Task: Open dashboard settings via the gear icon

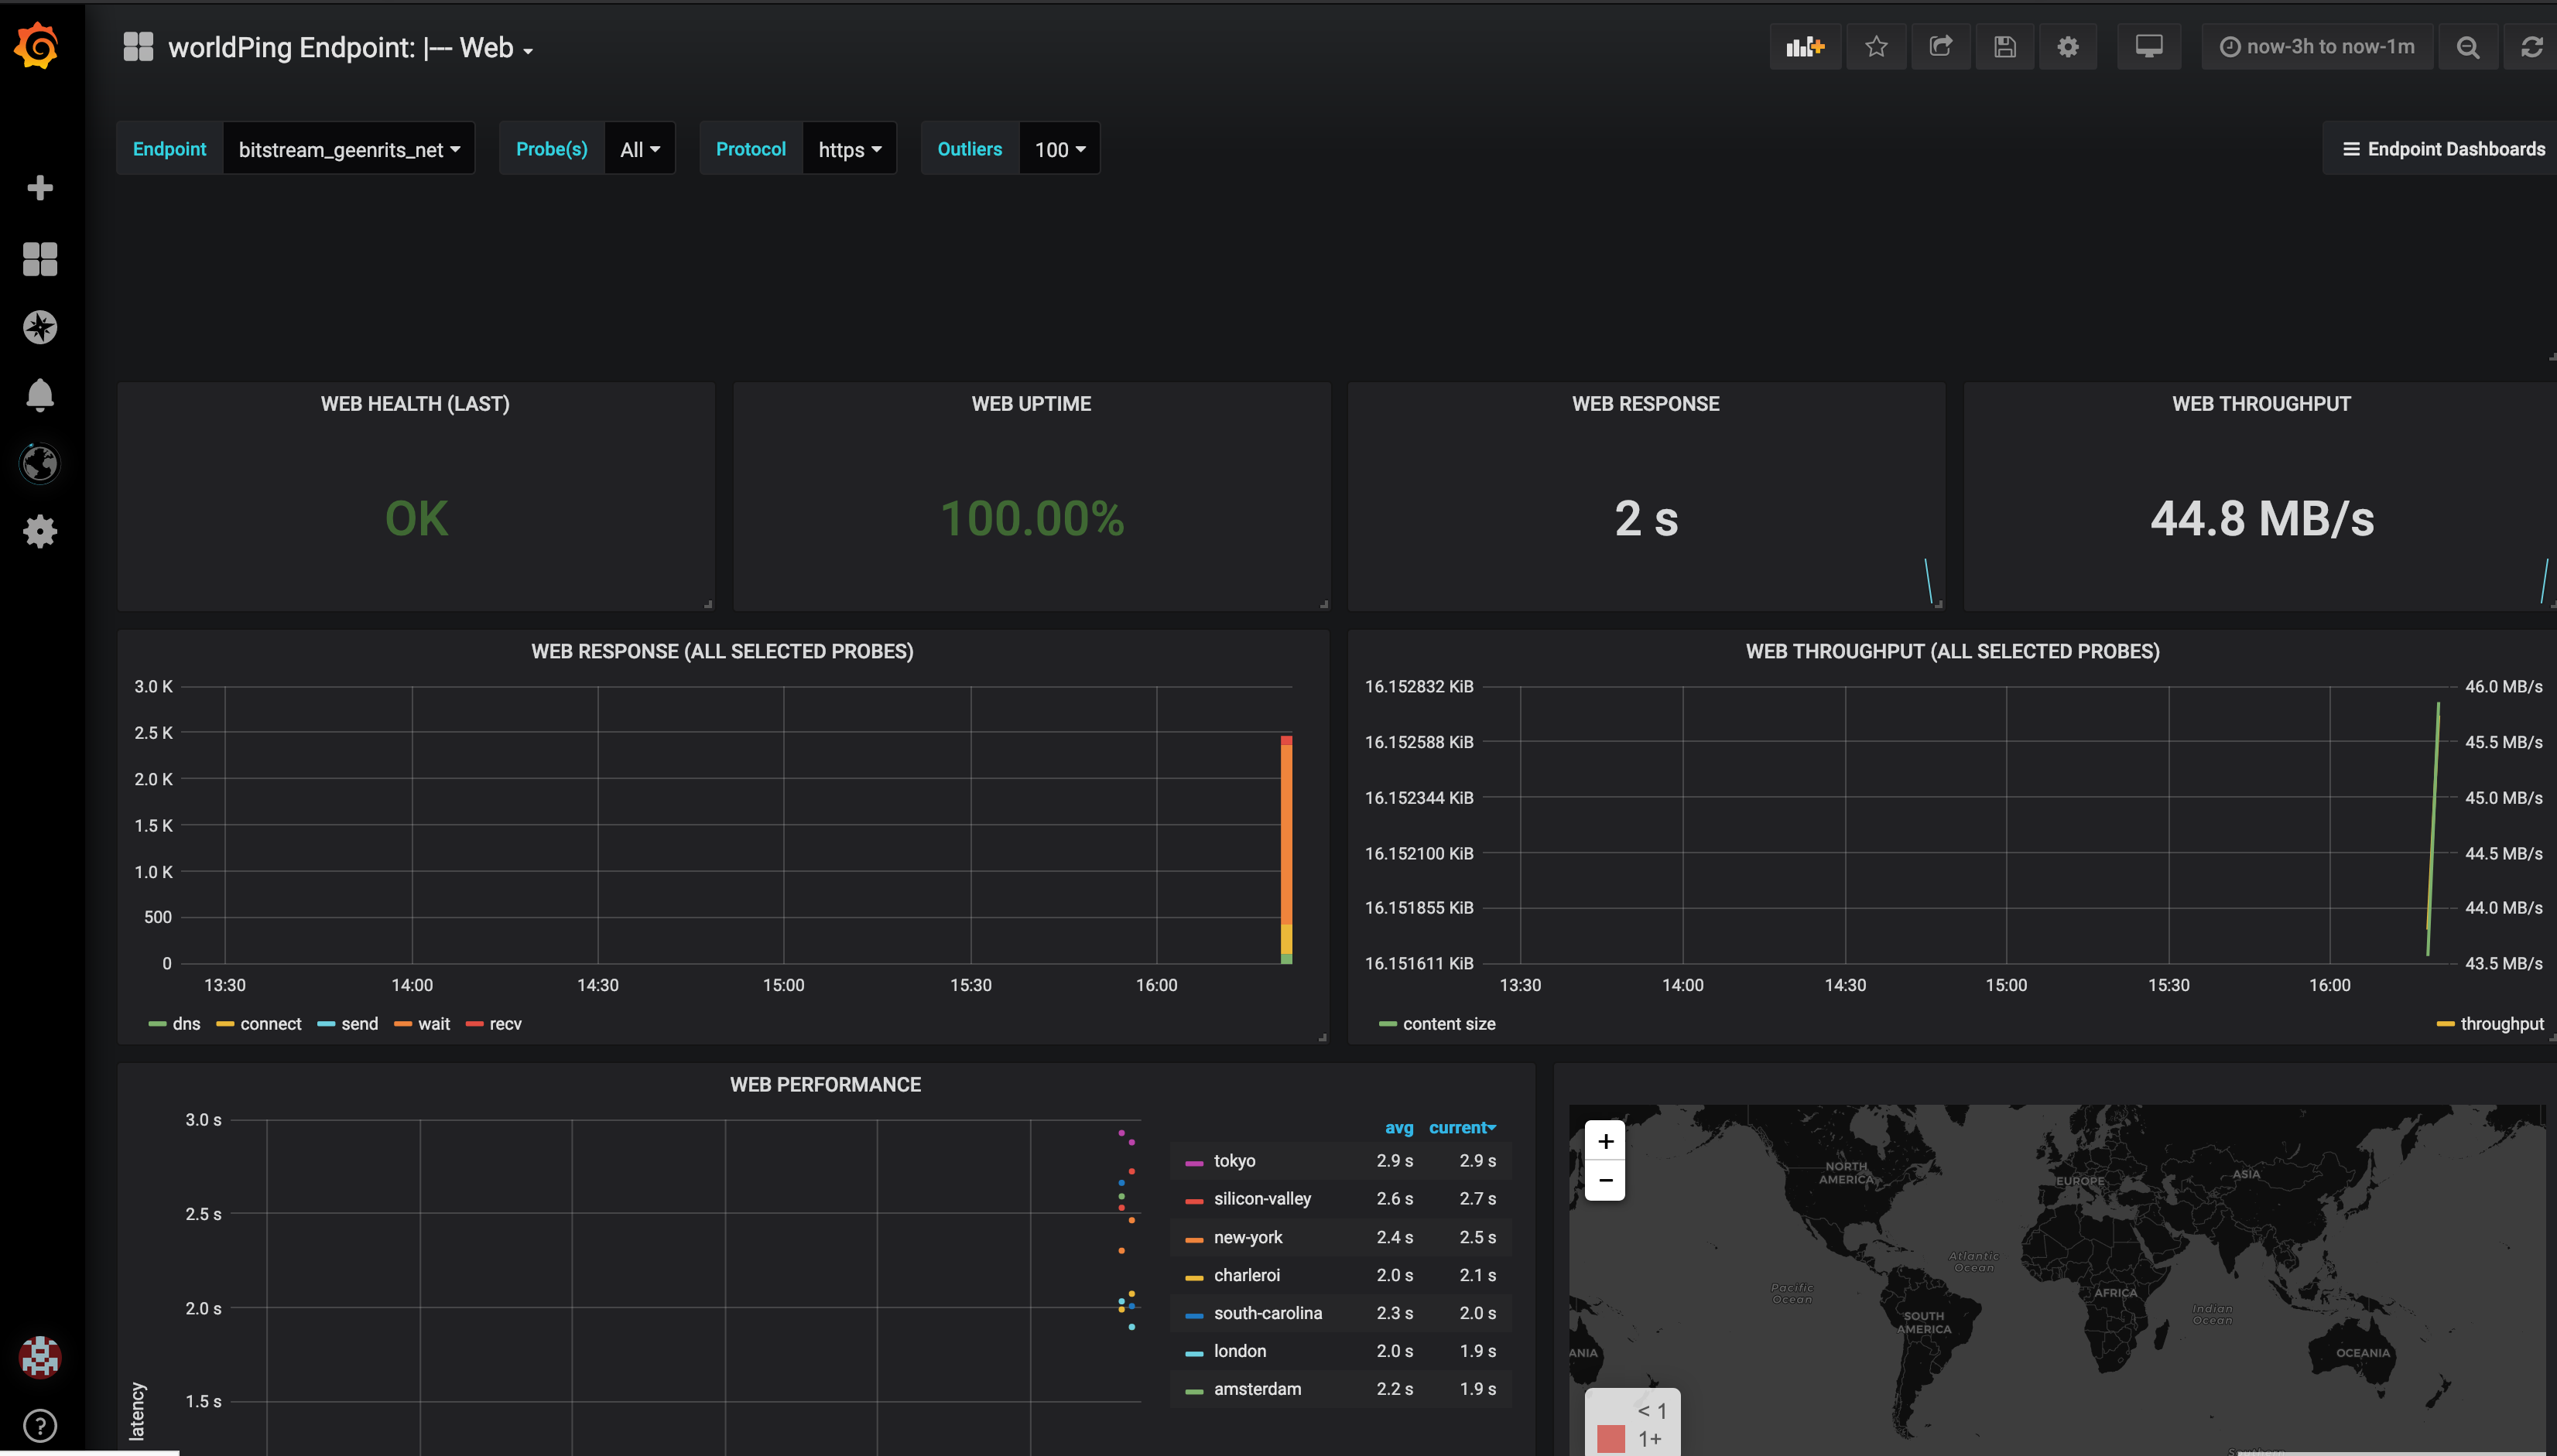Action: [x=2068, y=46]
